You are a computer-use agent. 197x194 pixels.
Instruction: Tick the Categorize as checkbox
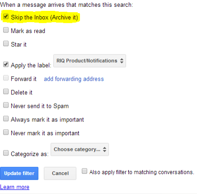[6, 153]
